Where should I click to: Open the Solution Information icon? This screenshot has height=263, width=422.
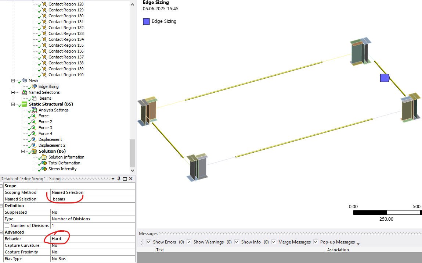(44, 157)
